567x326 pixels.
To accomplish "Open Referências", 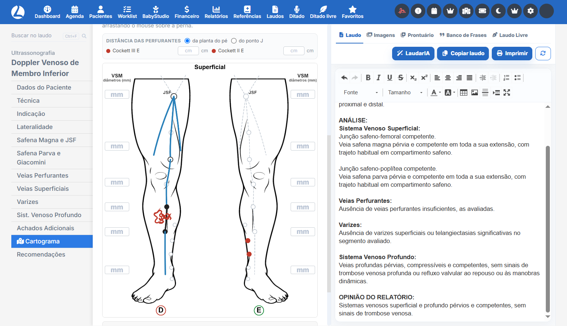I will pos(247,12).
